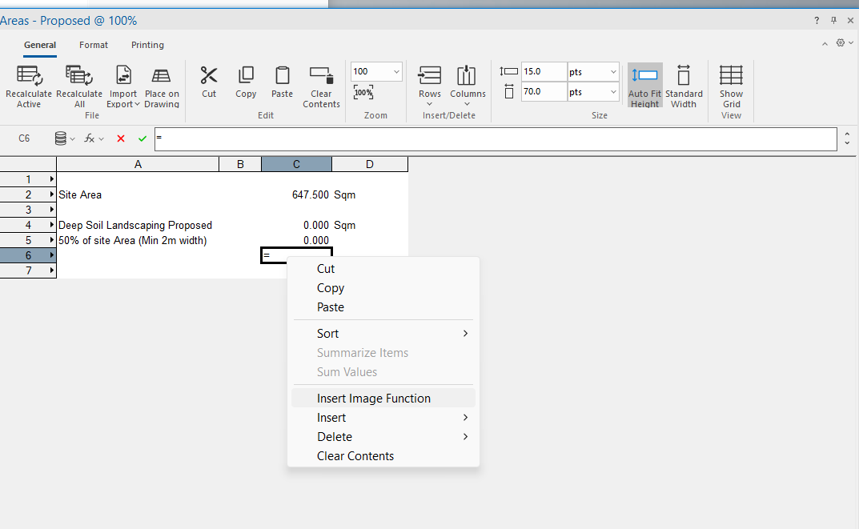Click the Clear Contents ribbon icon
Viewport: 859px width, 529px height.
tap(321, 76)
